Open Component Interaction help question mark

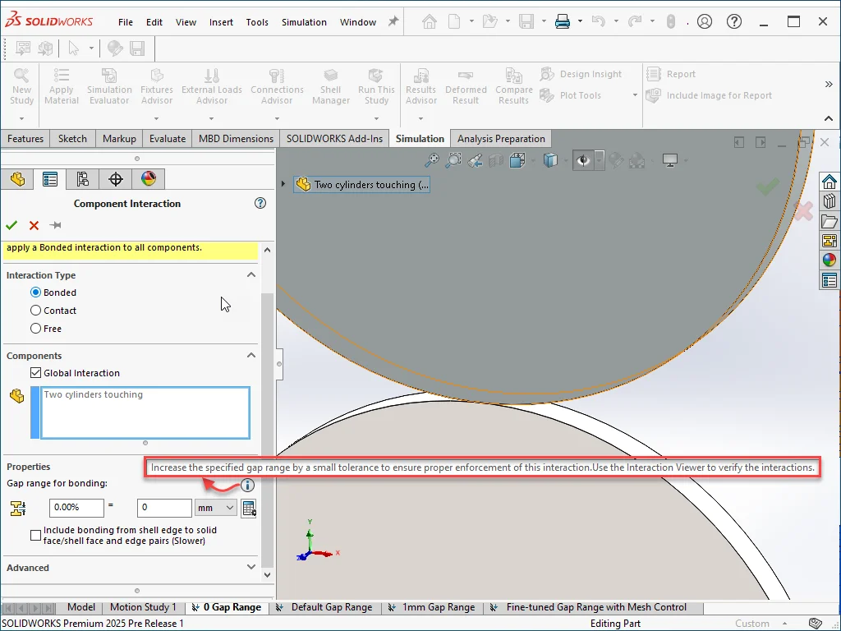pyautogui.click(x=260, y=203)
